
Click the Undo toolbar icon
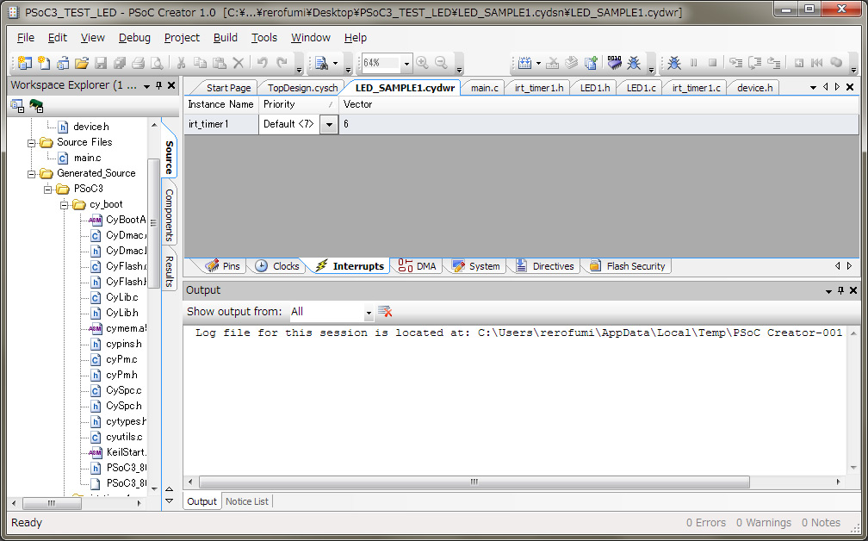point(262,63)
